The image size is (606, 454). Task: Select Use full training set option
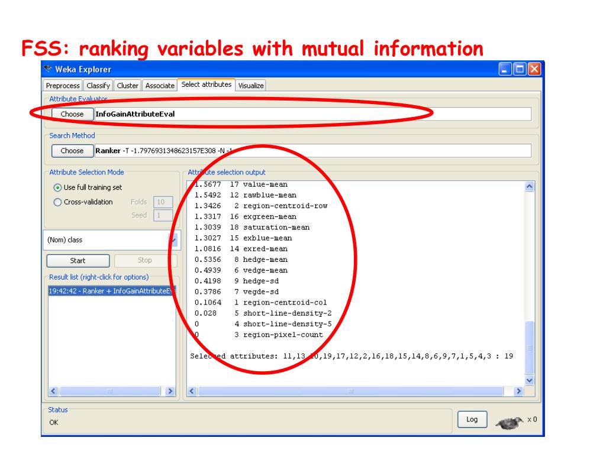click(88, 187)
